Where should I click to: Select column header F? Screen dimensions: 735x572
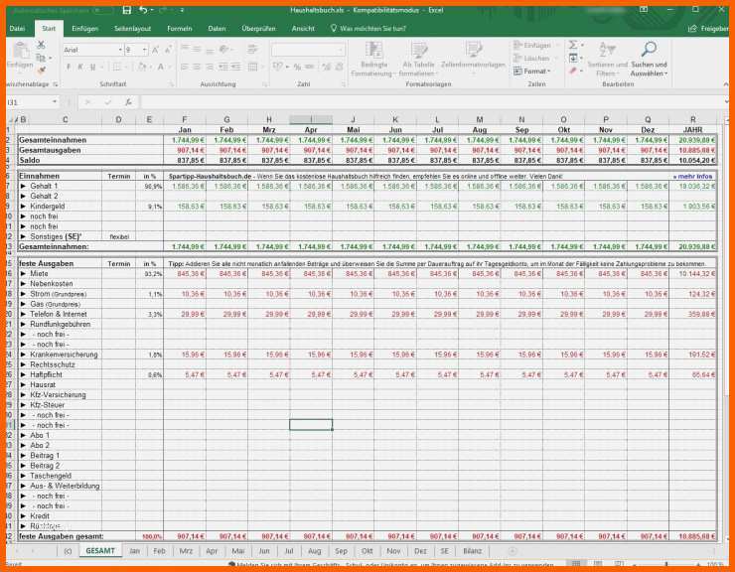pos(185,119)
